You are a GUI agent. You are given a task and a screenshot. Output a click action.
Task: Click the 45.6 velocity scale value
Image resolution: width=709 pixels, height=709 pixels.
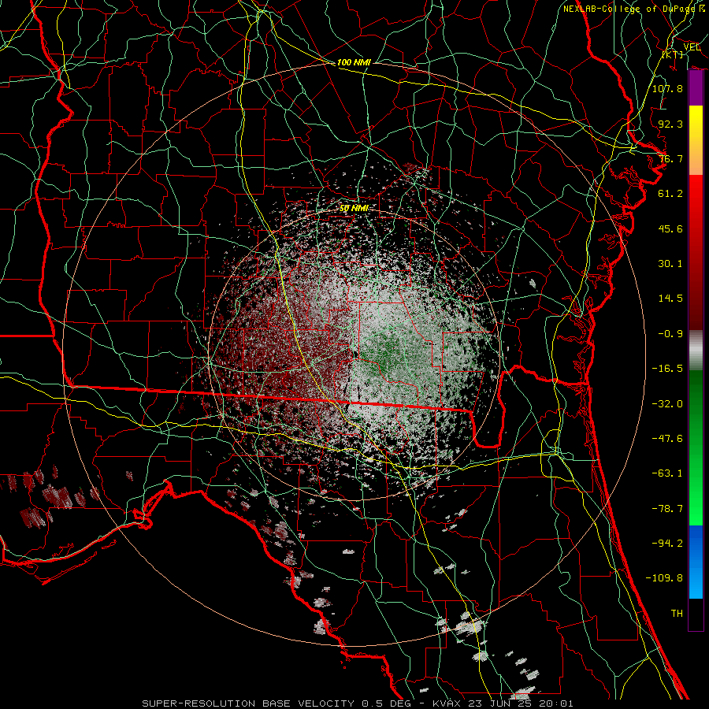(670, 228)
